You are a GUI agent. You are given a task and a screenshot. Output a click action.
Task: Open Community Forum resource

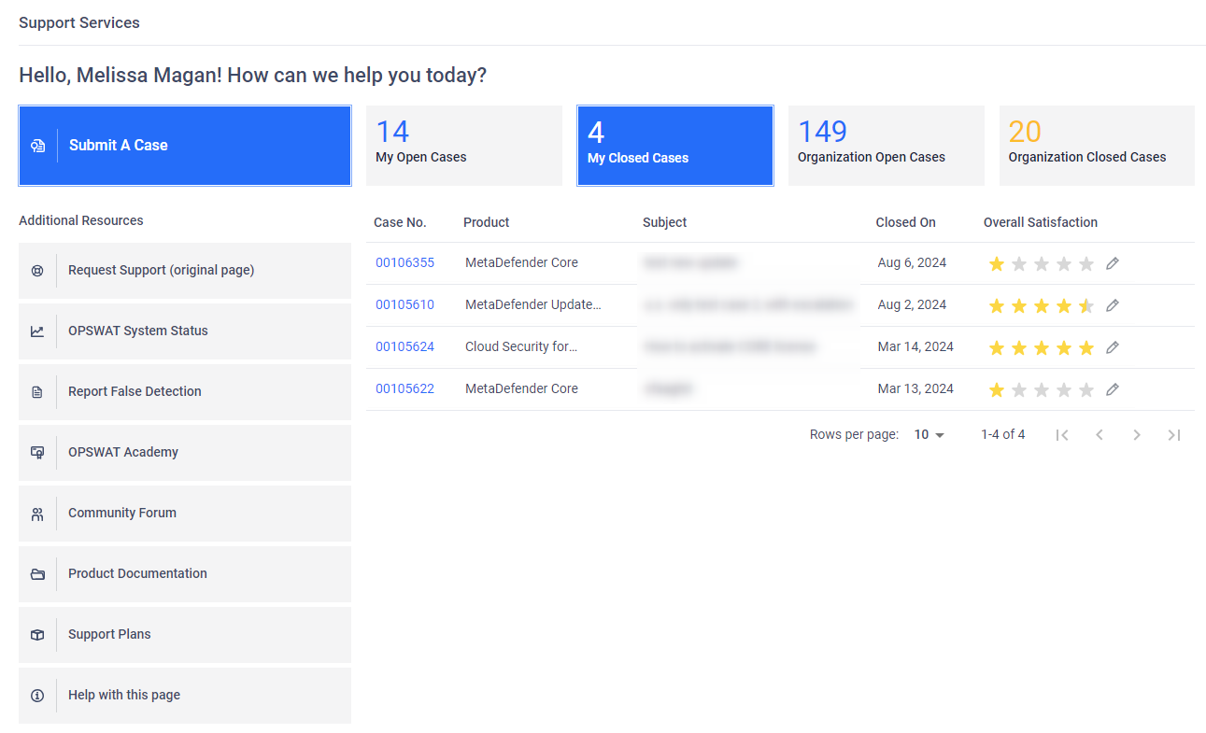coord(185,514)
